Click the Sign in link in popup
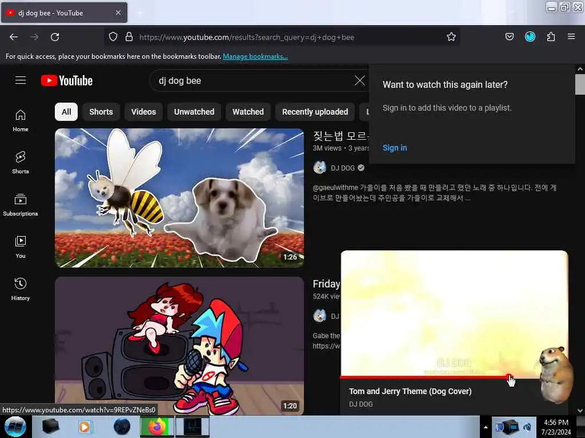This screenshot has width=585, height=438. tap(395, 148)
